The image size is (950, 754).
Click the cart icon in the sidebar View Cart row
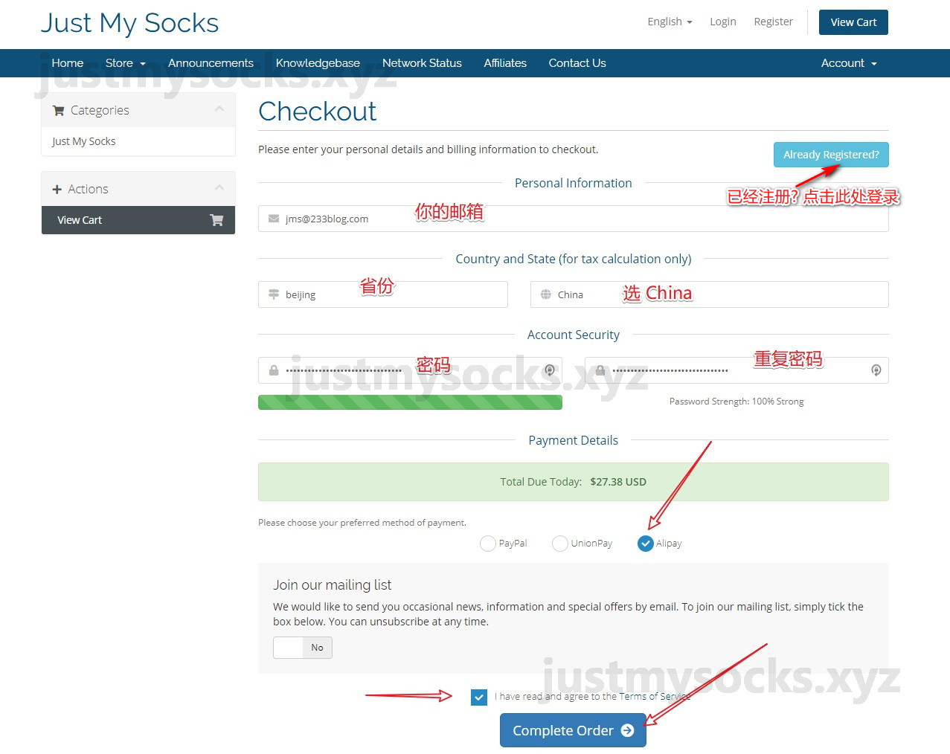click(x=216, y=220)
